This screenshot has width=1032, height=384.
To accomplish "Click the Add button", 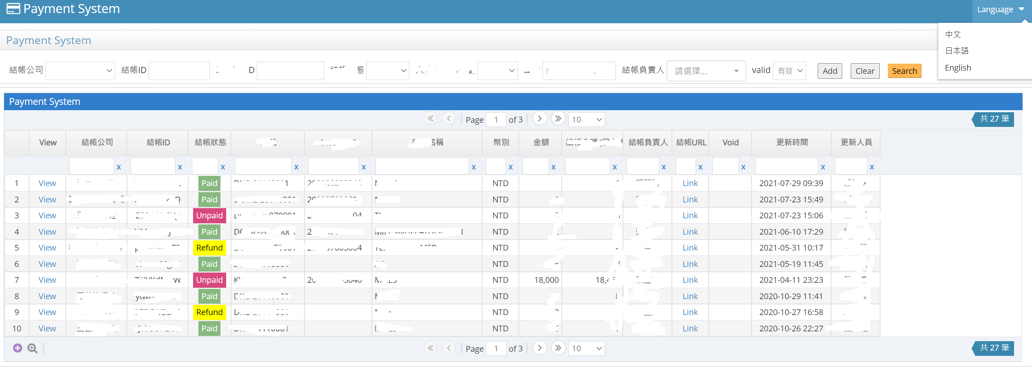I will point(830,71).
